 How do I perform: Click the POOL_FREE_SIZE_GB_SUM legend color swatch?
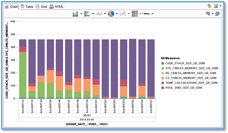[163, 88]
